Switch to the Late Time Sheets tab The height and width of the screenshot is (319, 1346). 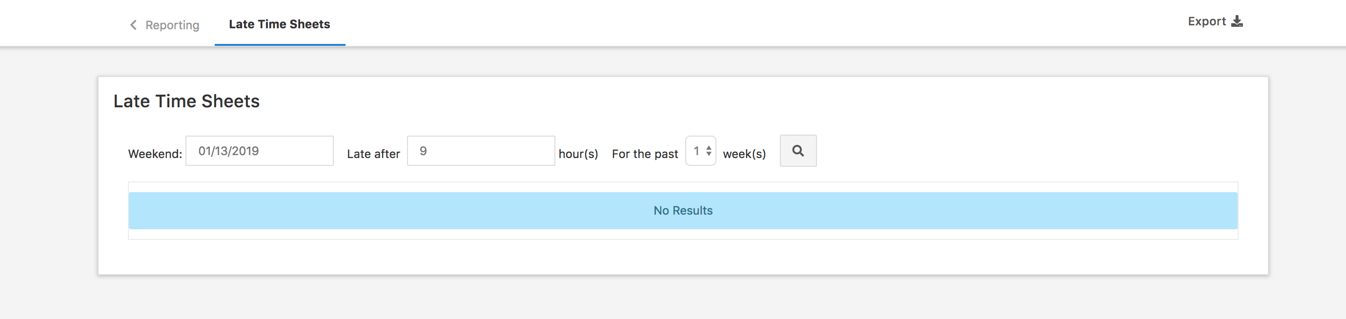pos(280,23)
